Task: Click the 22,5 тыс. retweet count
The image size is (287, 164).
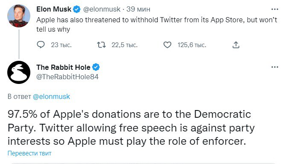Action: pos(124,45)
